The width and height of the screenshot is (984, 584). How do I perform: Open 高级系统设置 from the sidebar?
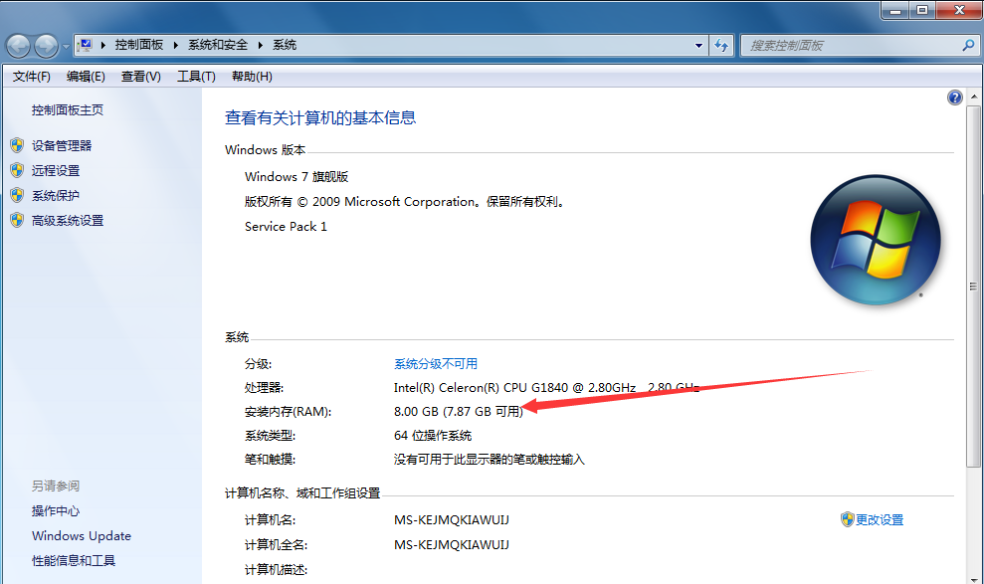[67, 221]
